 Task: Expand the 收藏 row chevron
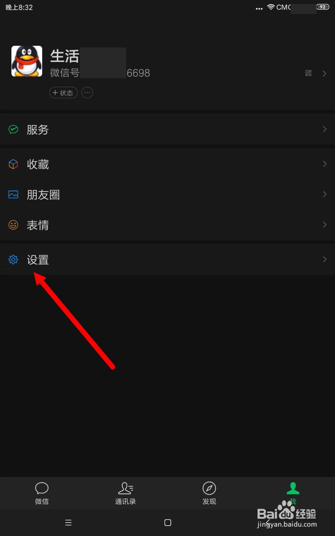click(324, 164)
